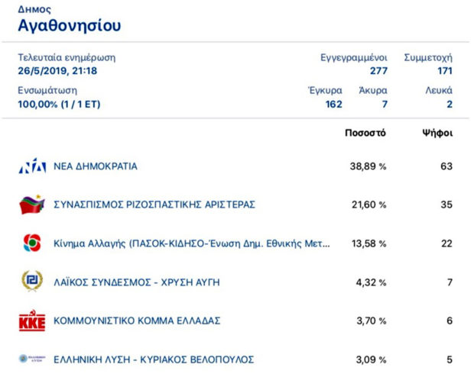
Task: Open the Κίνημα Αλλαγής party link
Action: (x=192, y=243)
